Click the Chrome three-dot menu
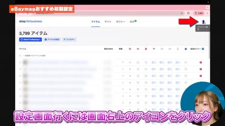The image size is (225, 126). [207, 13]
